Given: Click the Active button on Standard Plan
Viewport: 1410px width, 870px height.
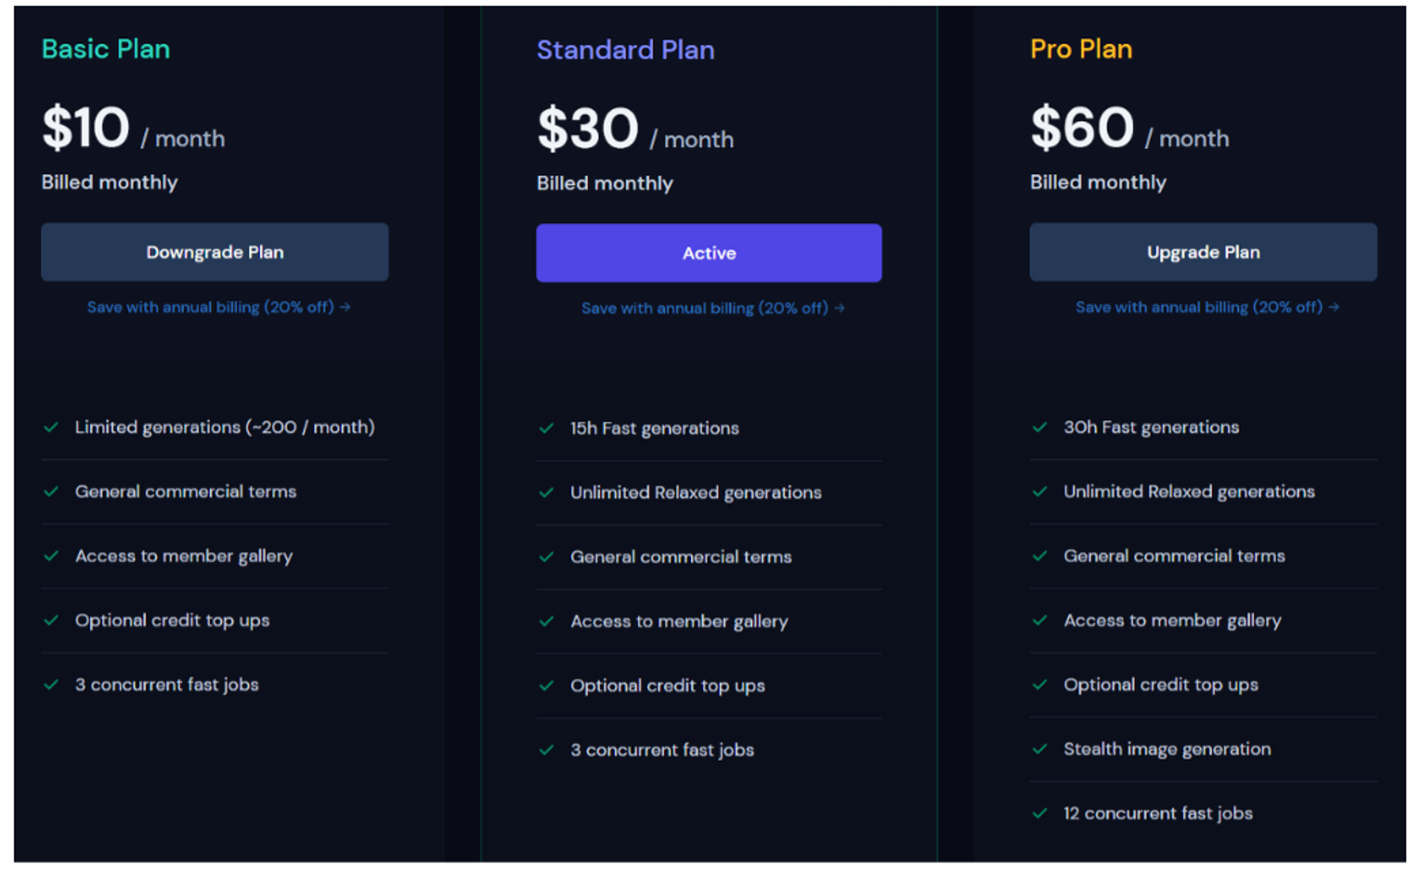Looking at the screenshot, I should (708, 252).
